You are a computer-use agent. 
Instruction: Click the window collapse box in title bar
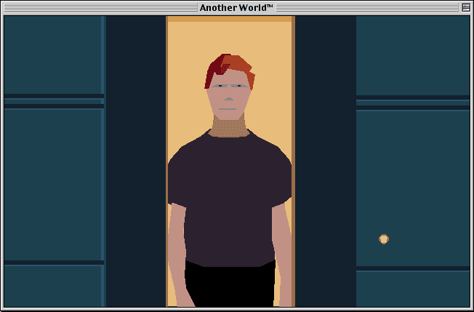click(466, 7)
